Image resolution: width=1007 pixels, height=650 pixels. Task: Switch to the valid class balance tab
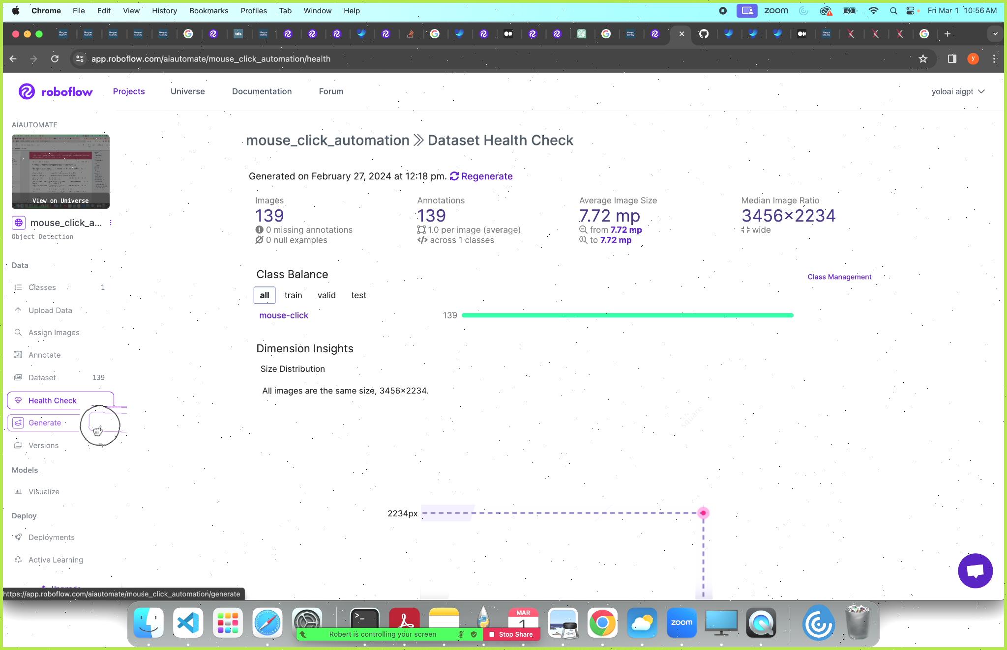(x=326, y=295)
